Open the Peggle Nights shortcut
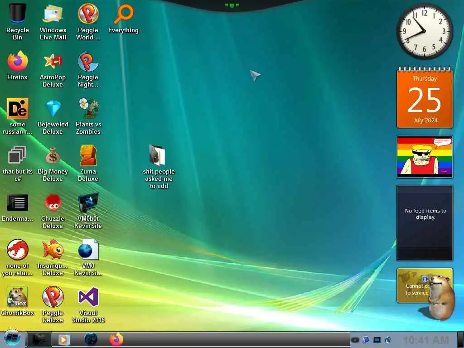This screenshot has width=464, height=348. pyautogui.click(x=88, y=69)
